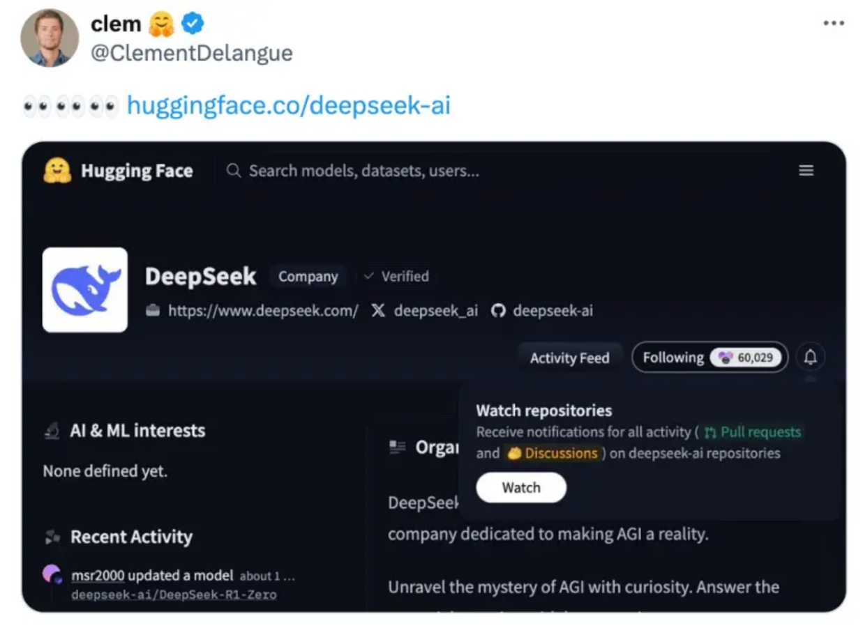This screenshot has height=628, width=863.
Task: Click the green Pull requests tag
Action: 752,432
